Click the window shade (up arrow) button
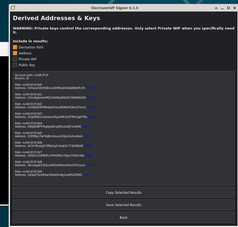 216,8
